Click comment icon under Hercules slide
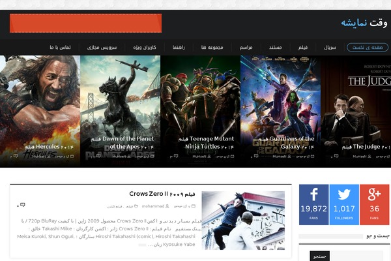Image resolution: width=391 pixels, height=261 pixels. point(16,156)
